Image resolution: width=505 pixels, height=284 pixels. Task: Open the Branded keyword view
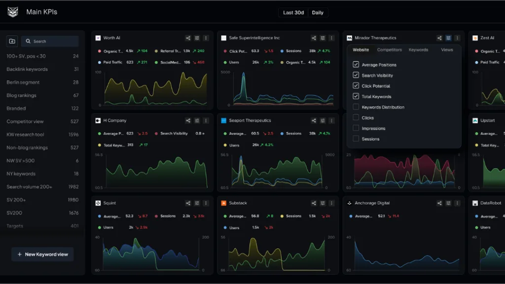[x=42, y=108]
